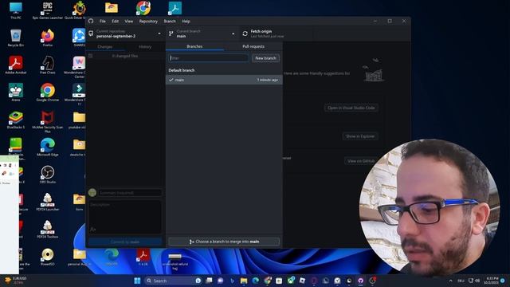Click the Windows Start button
This screenshot has height=287, width=510.
tap(137, 281)
